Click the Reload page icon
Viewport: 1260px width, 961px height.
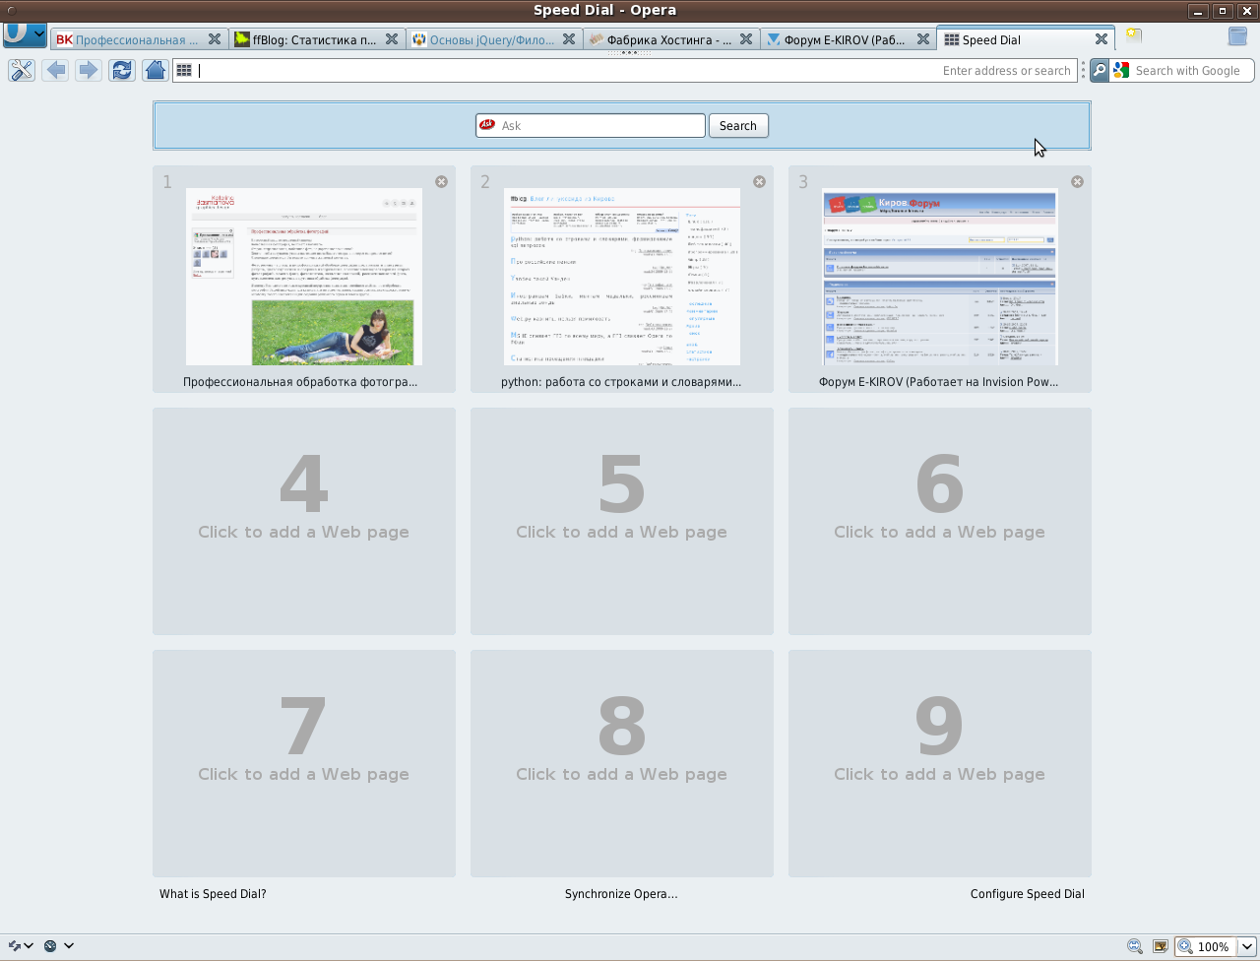point(121,70)
